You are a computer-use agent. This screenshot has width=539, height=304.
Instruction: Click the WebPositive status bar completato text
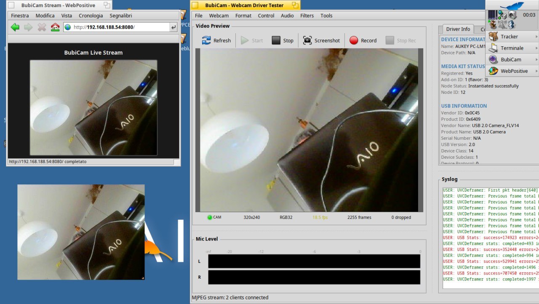click(48, 161)
